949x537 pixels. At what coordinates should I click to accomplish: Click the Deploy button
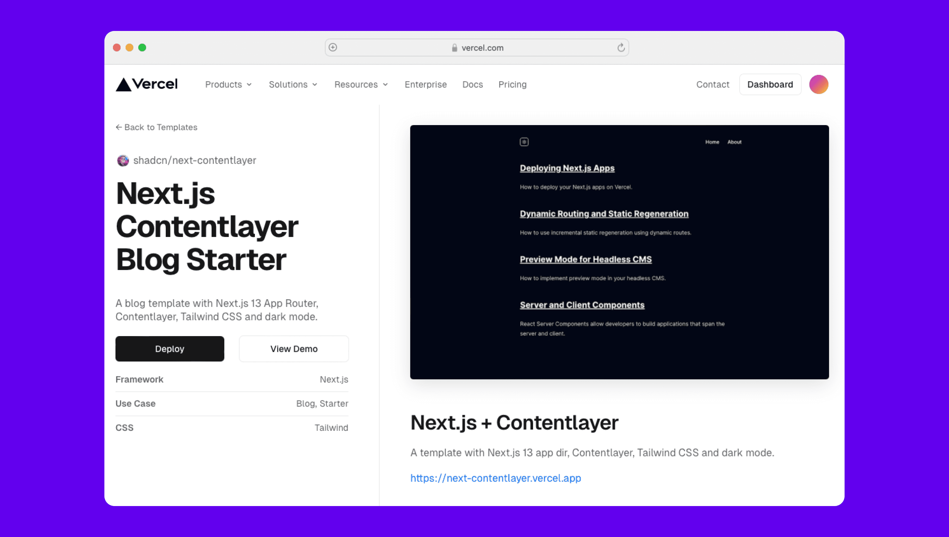pos(170,348)
